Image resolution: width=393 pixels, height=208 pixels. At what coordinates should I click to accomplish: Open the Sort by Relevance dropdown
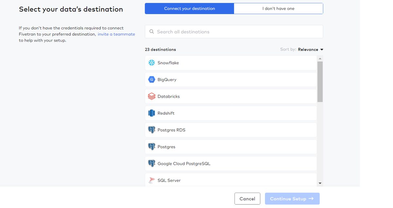point(310,50)
